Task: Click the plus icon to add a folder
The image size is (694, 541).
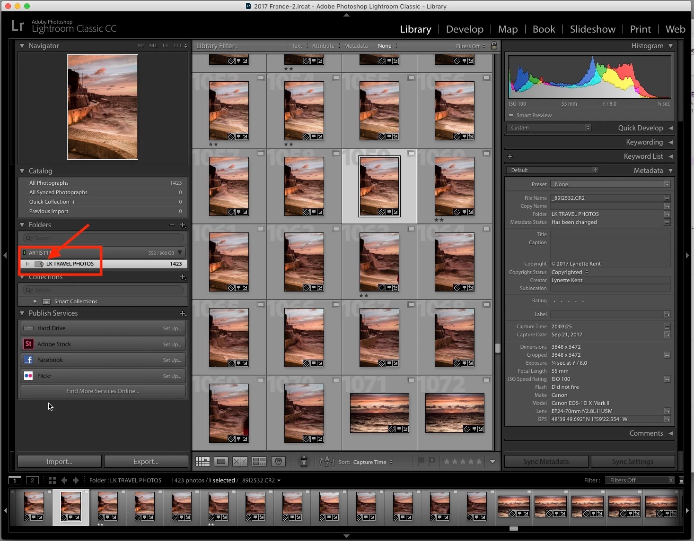Action: click(x=183, y=225)
